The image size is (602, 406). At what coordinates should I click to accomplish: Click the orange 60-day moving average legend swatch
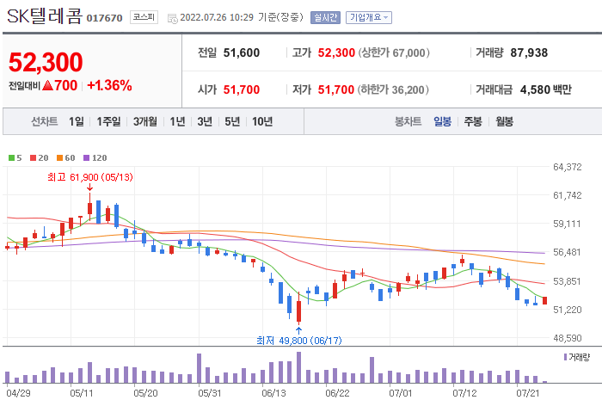click(59, 158)
